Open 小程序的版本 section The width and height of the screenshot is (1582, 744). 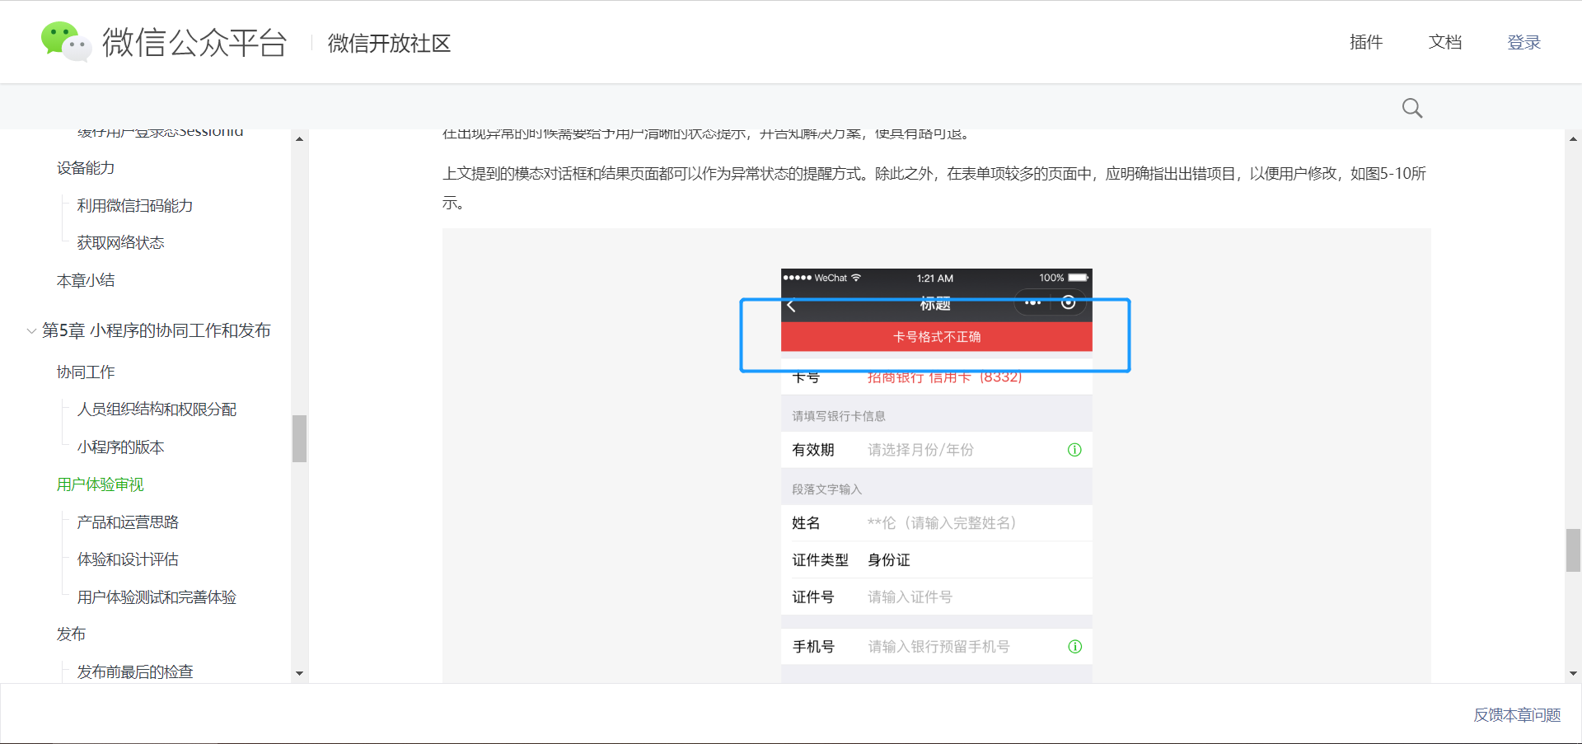[x=121, y=447]
